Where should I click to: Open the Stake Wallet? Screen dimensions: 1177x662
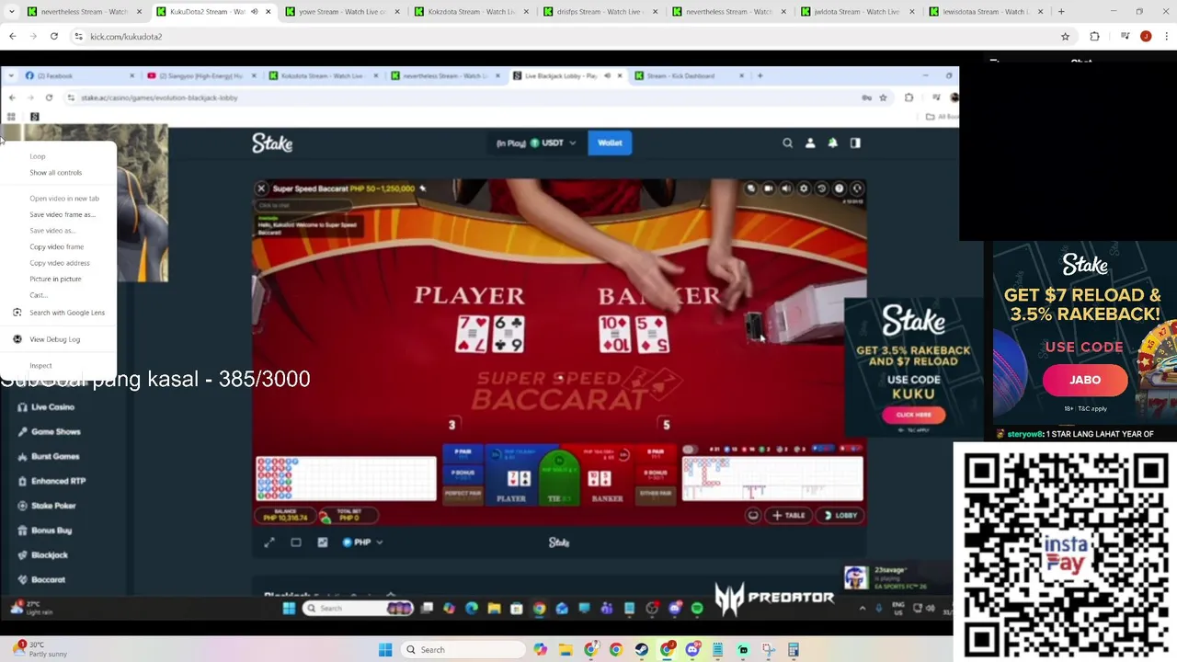pyautogui.click(x=610, y=143)
